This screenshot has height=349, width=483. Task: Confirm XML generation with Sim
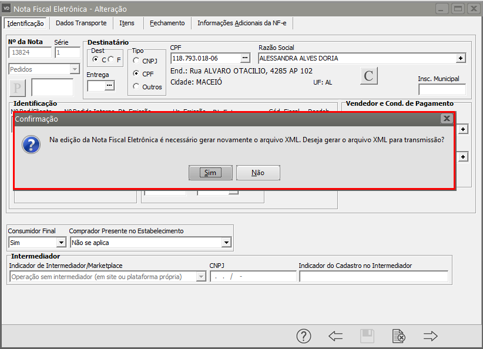click(x=210, y=173)
